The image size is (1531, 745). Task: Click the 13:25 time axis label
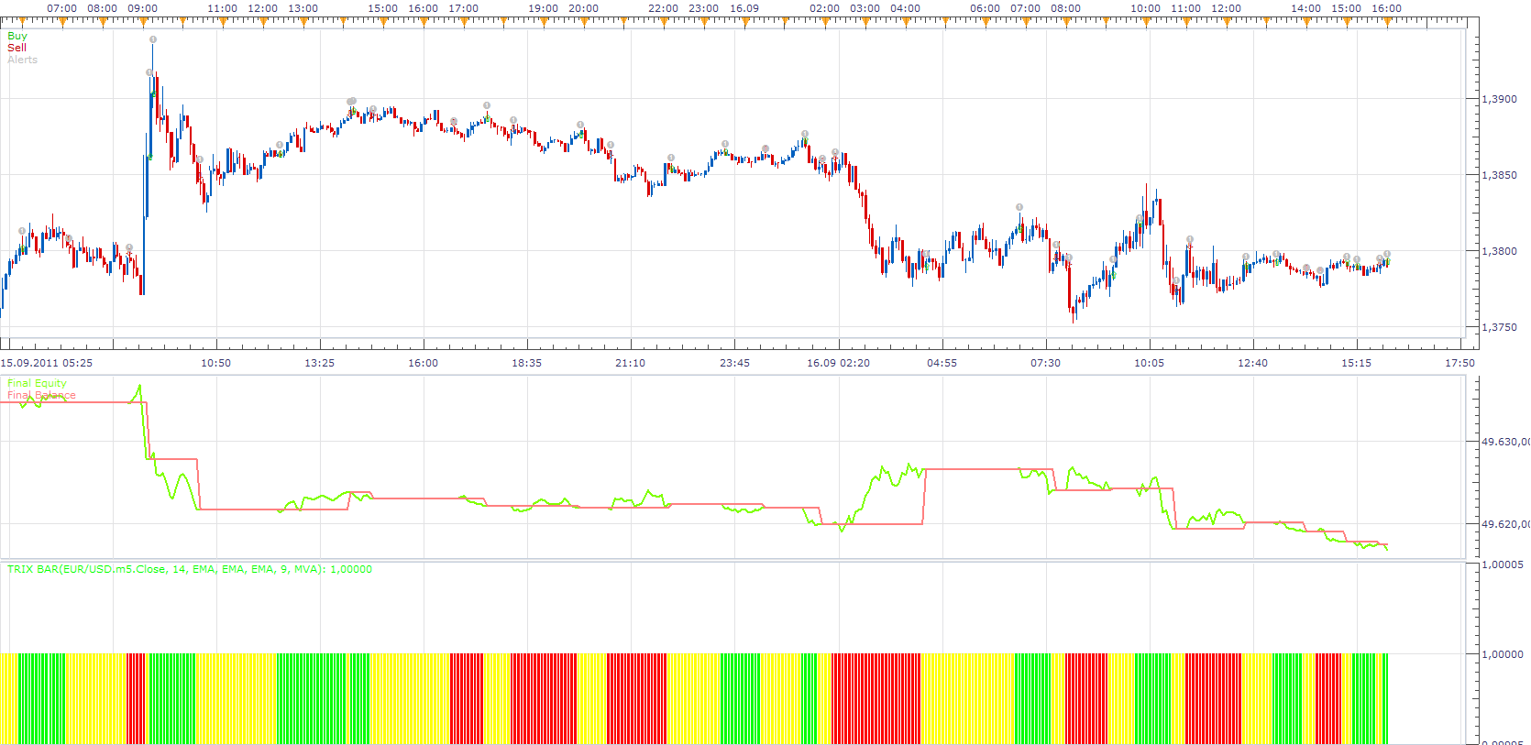[x=319, y=363]
